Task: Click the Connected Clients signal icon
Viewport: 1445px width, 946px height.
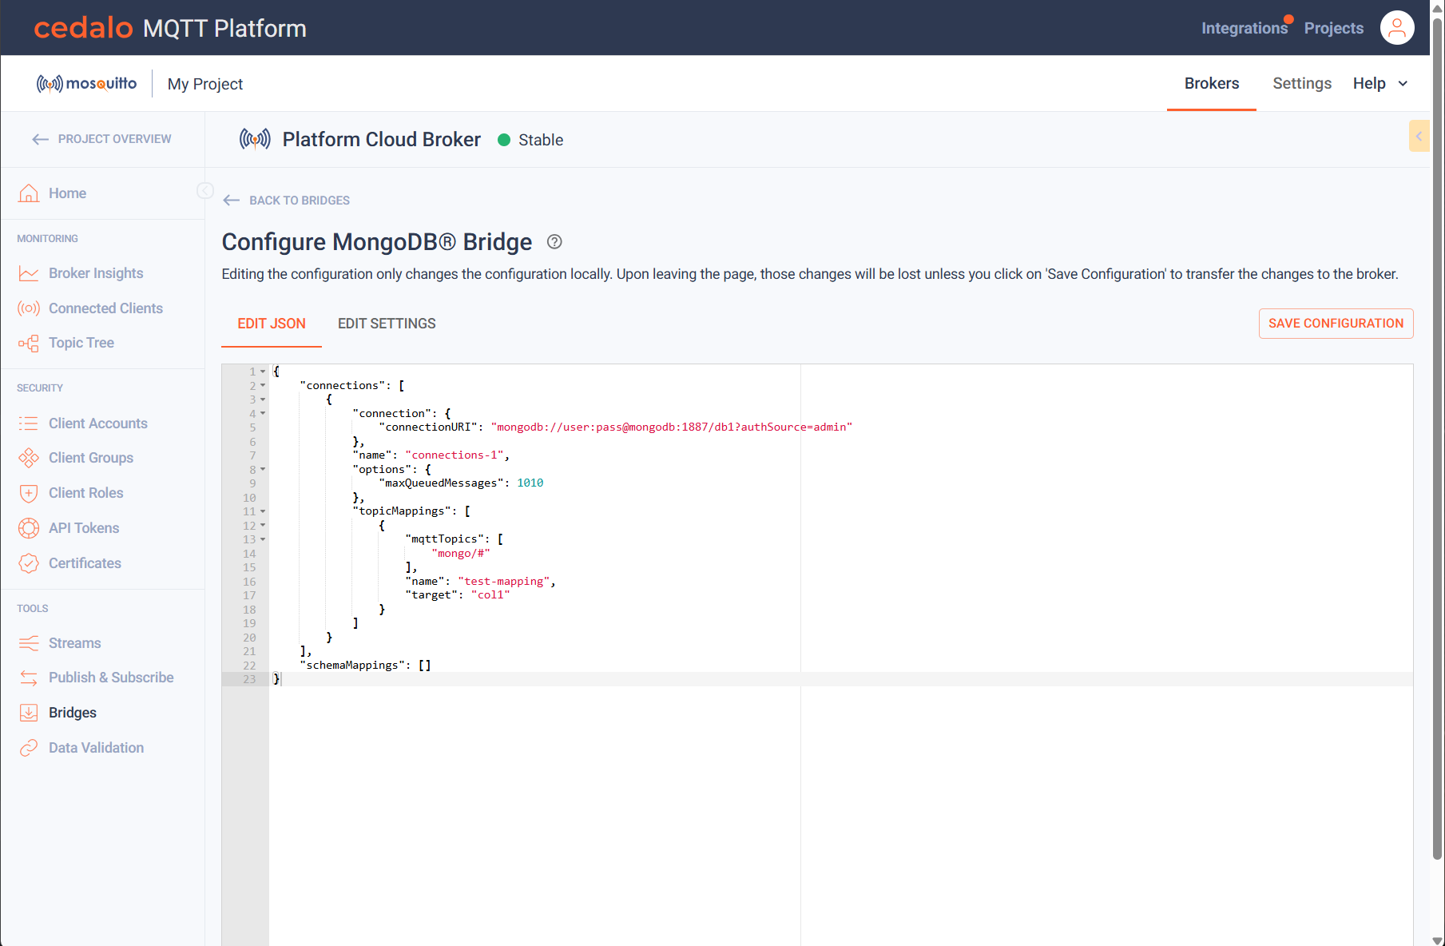Action: click(x=29, y=308)
